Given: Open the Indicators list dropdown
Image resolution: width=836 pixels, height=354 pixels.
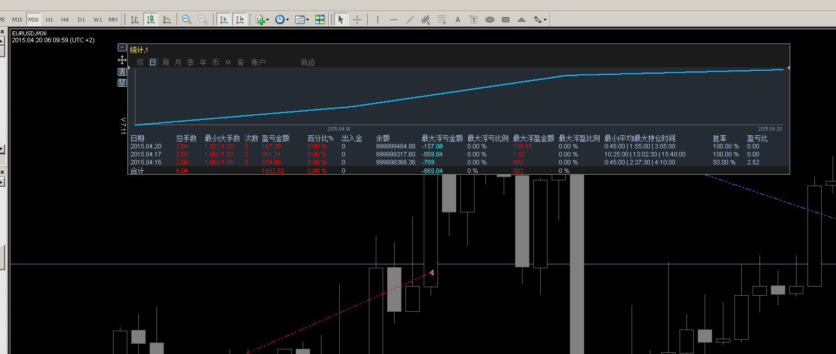Looking at the screenshot, I should pyautogui.click(x=263, y=19).
